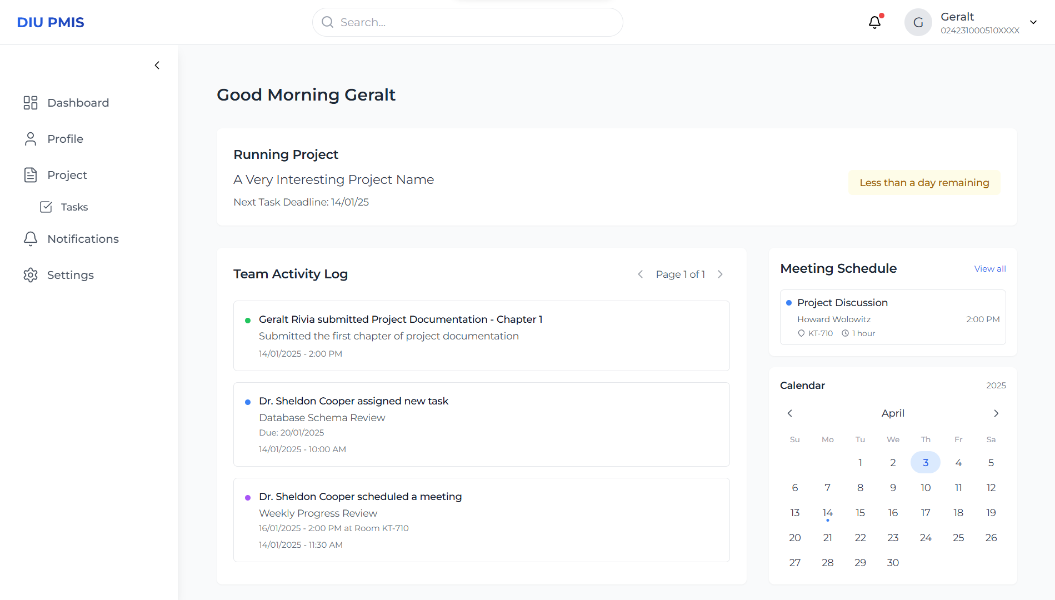The height and width of the screenshot is (600, 1055).
Task: Open the Tasks item under Project
Action: (x=74, y=207)
